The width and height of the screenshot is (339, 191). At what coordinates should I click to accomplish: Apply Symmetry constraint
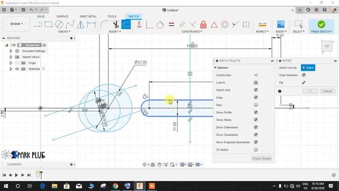246,24
